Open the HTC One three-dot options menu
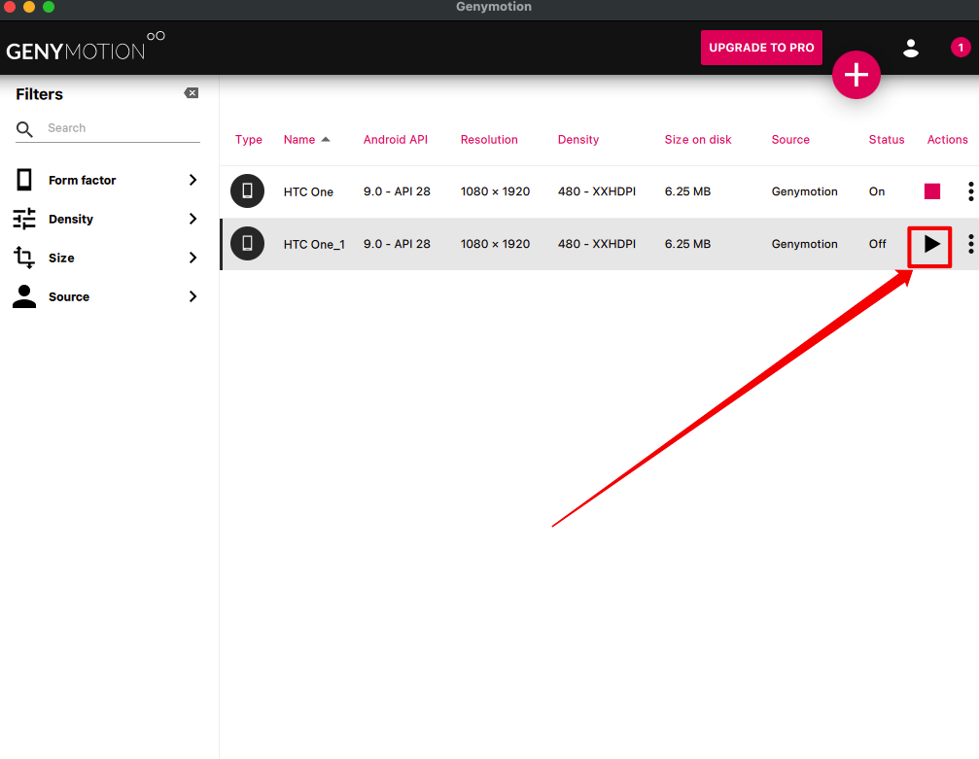979x759 pixels. (x=970, y=191)
